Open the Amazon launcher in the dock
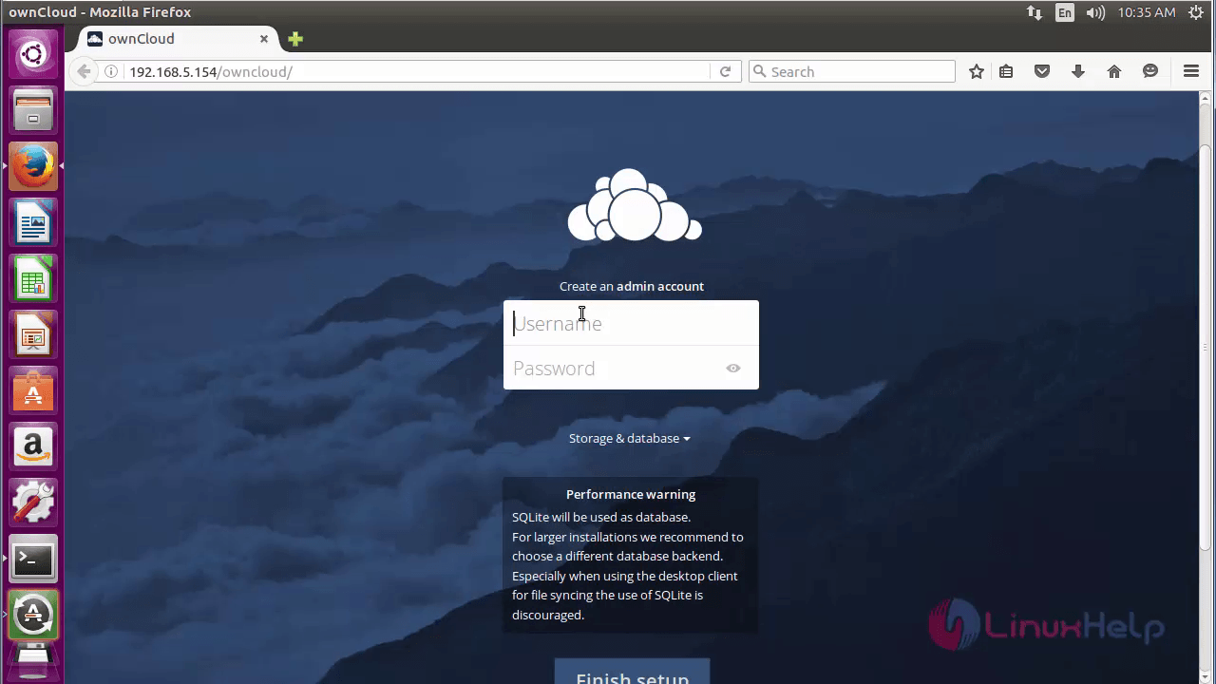This screenshot has width=1216, height=684. (33, 446)
